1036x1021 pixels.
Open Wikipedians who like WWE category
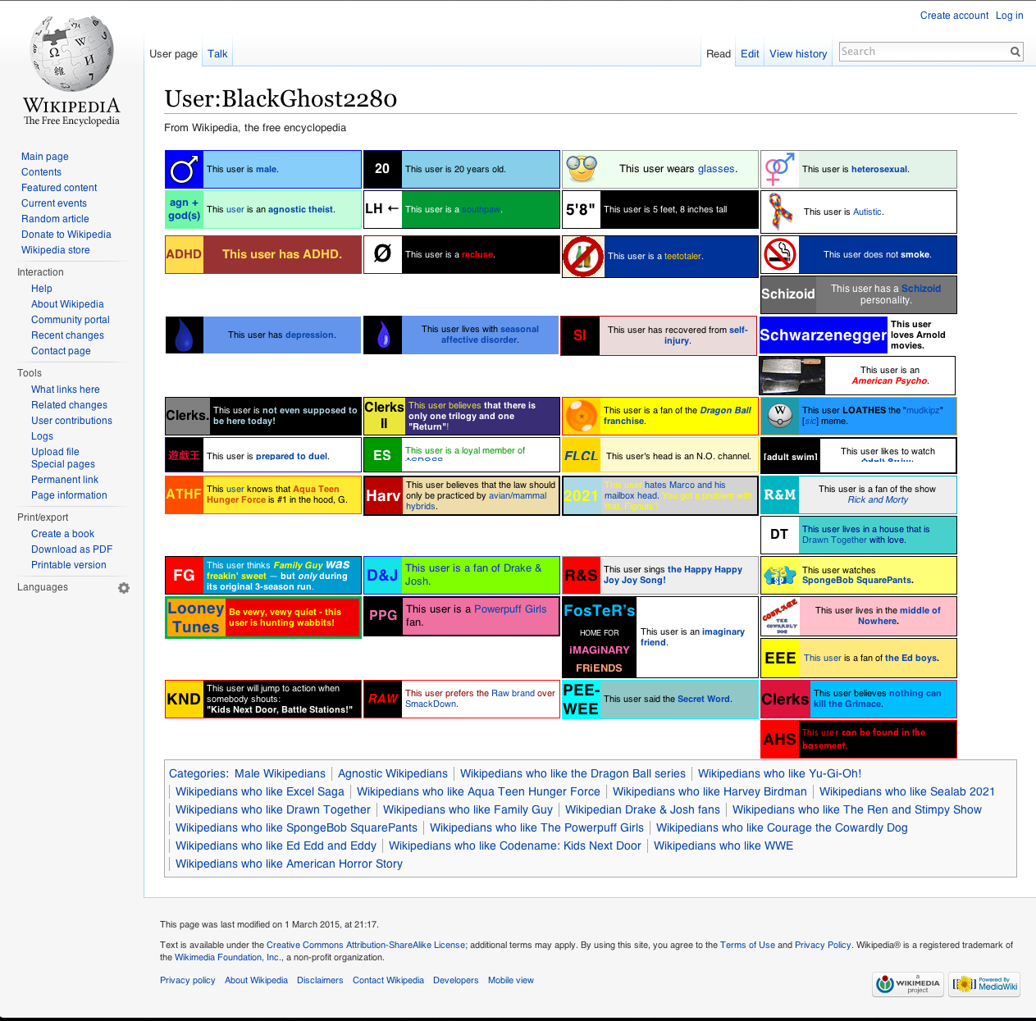pos(723,846)
